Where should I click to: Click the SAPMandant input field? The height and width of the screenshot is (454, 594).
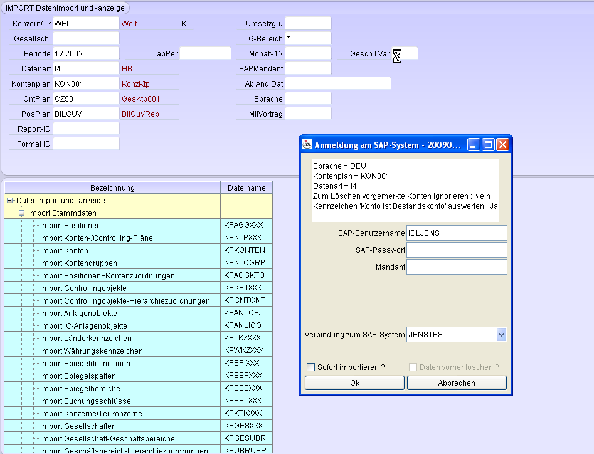click(308, 68)
